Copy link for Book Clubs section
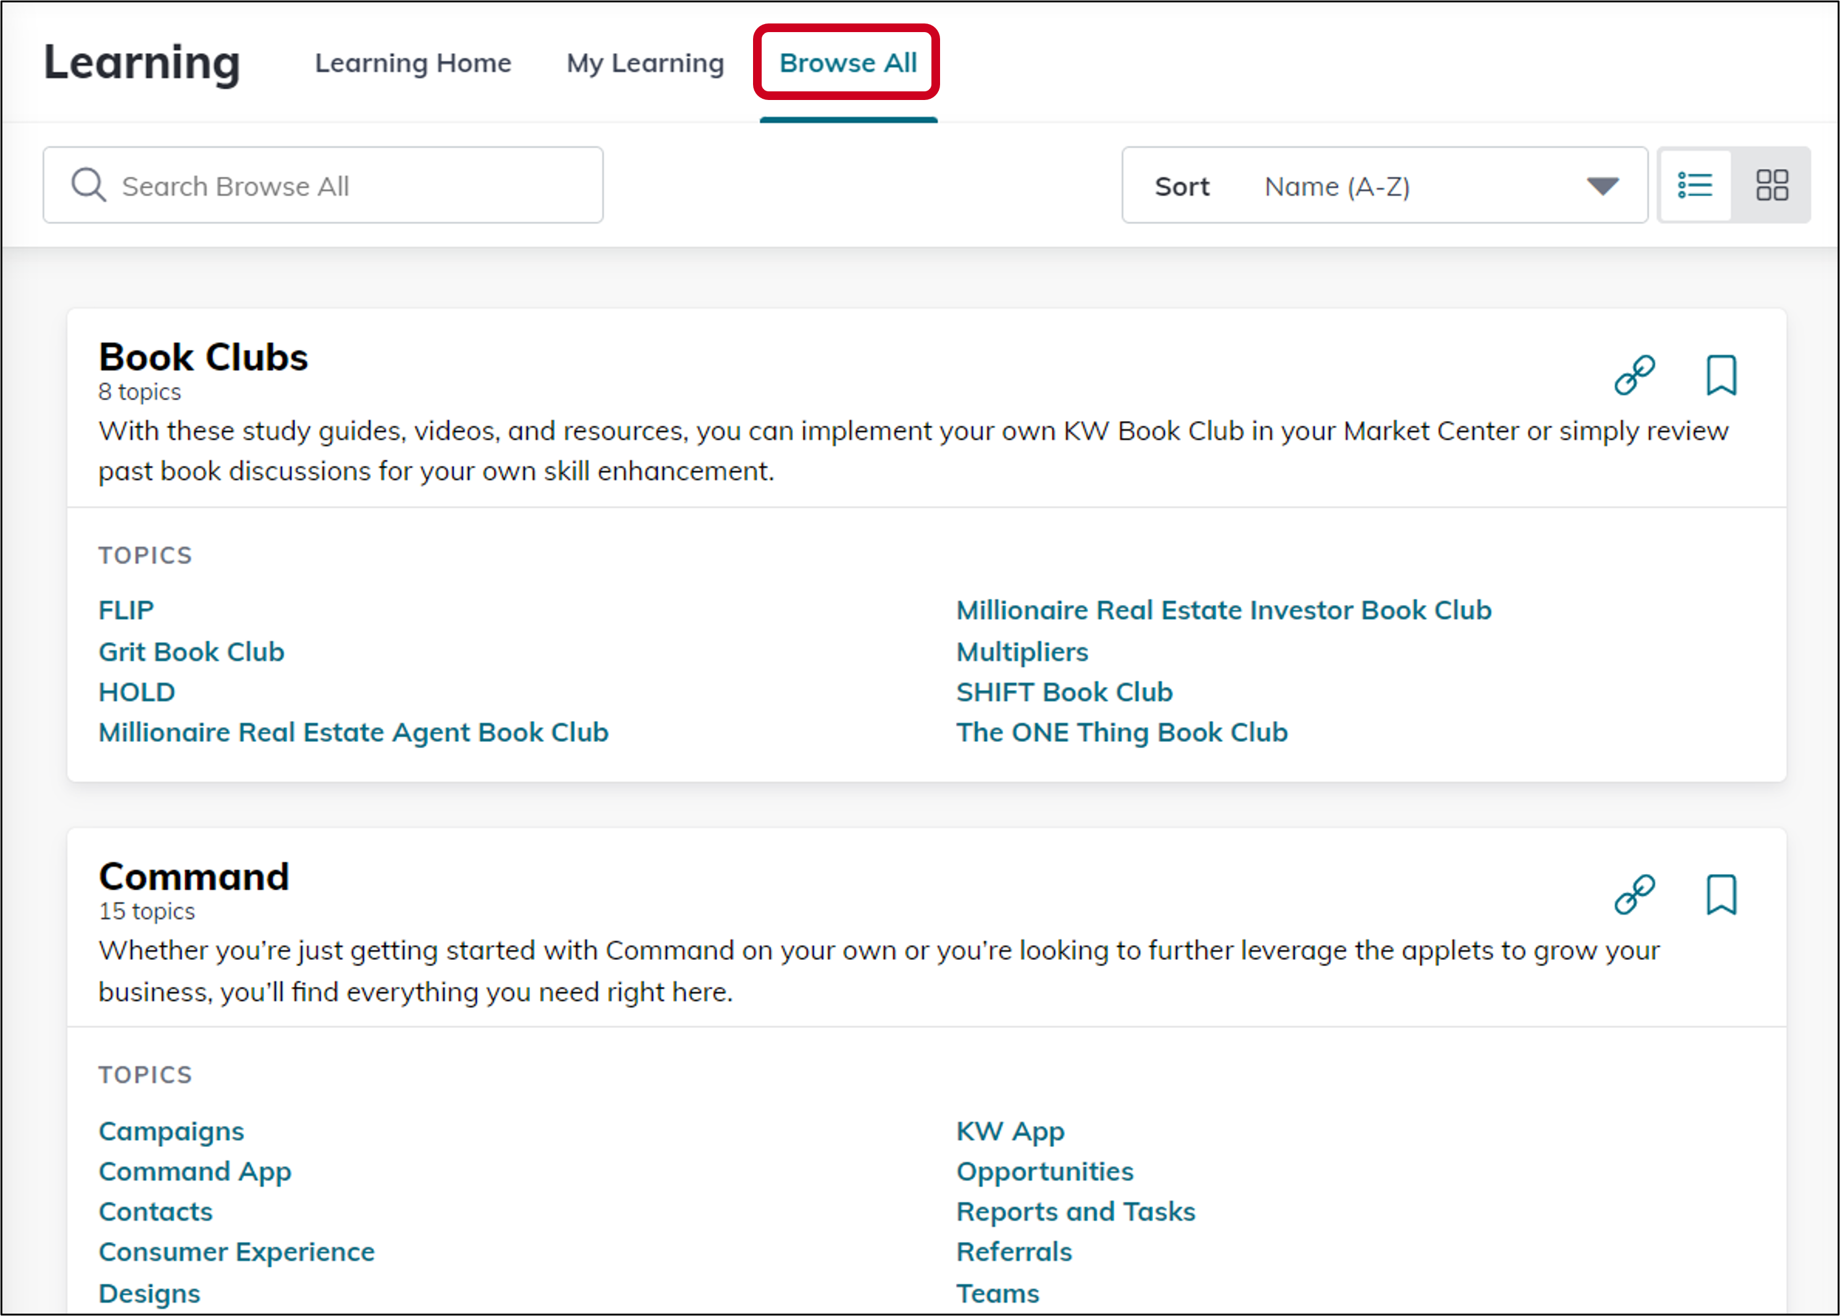Image resolution: width=1840 pixels, height=1316 pixels. pos(1634,375)
